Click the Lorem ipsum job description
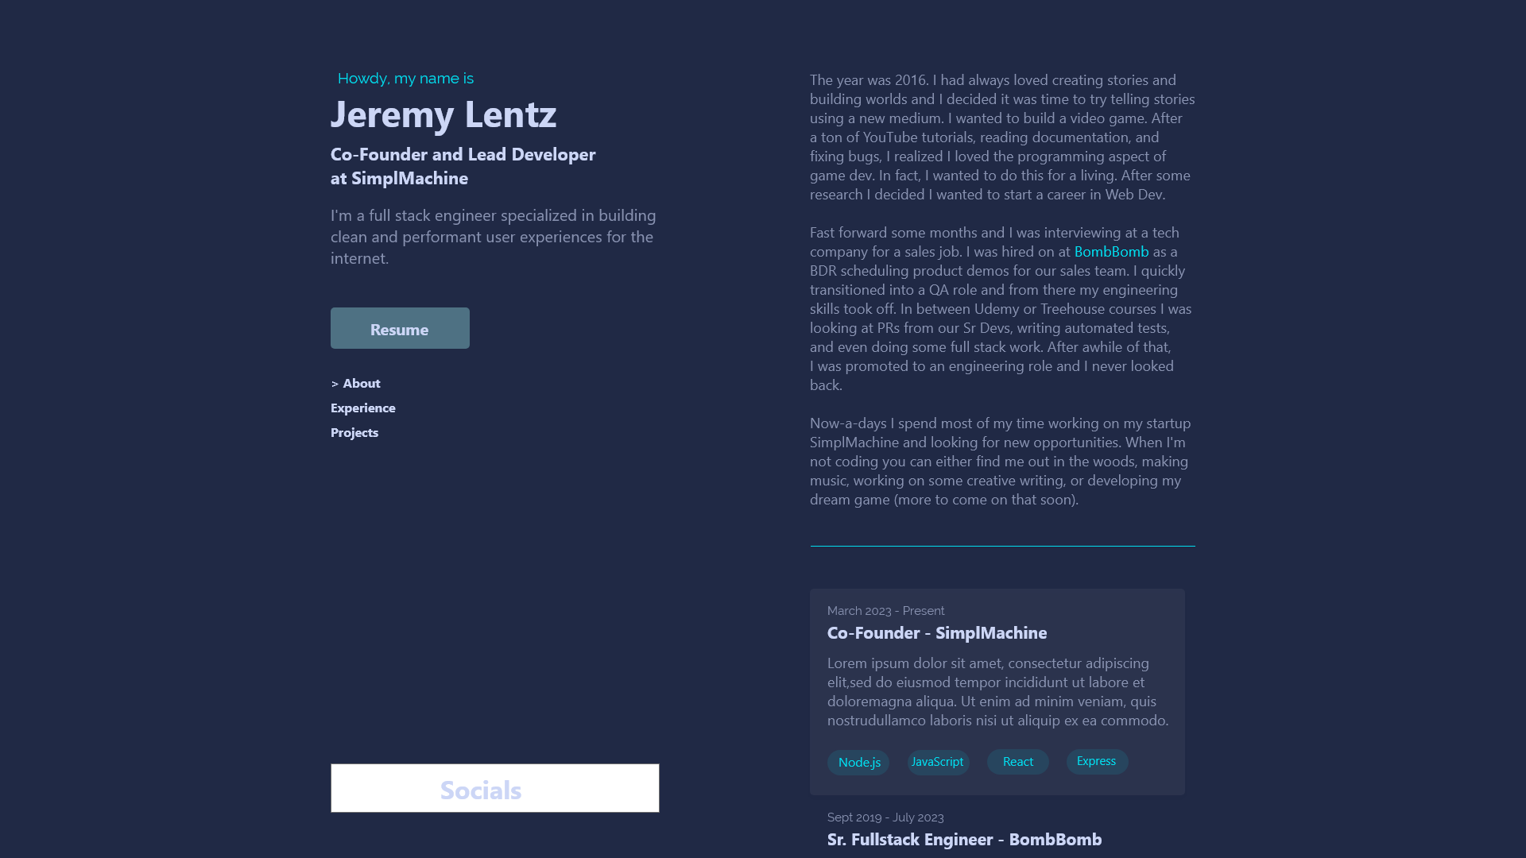1526x858 pixels. click(997, 692)
